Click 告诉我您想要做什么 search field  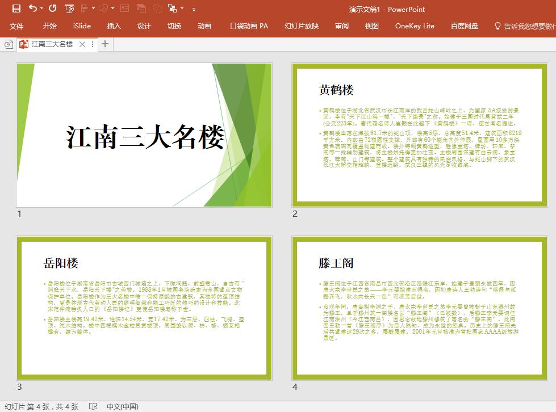528,26
